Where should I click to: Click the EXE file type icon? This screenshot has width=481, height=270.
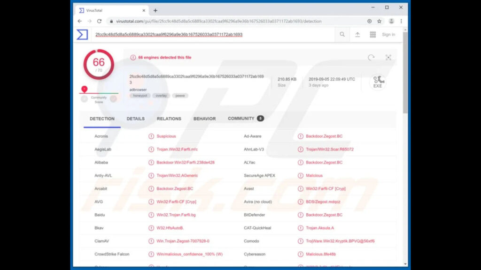378,82
